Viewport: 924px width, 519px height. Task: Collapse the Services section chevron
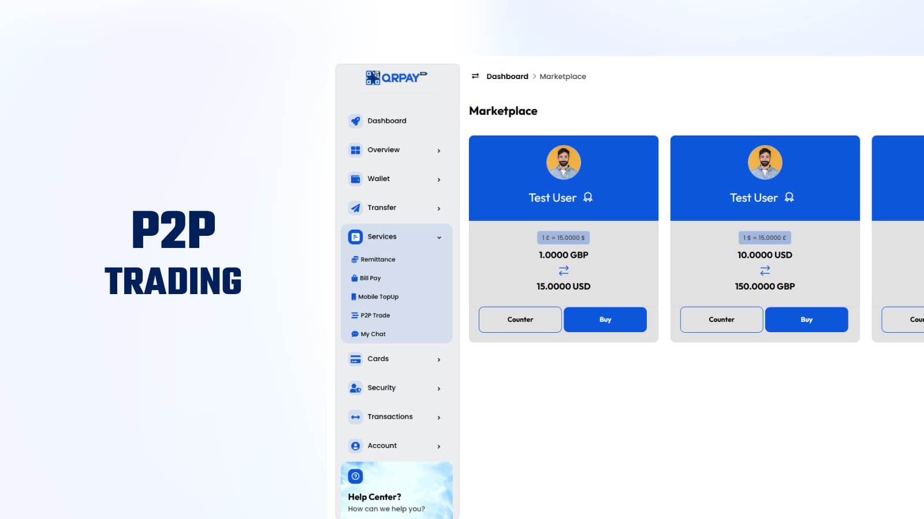coord(439,236)
